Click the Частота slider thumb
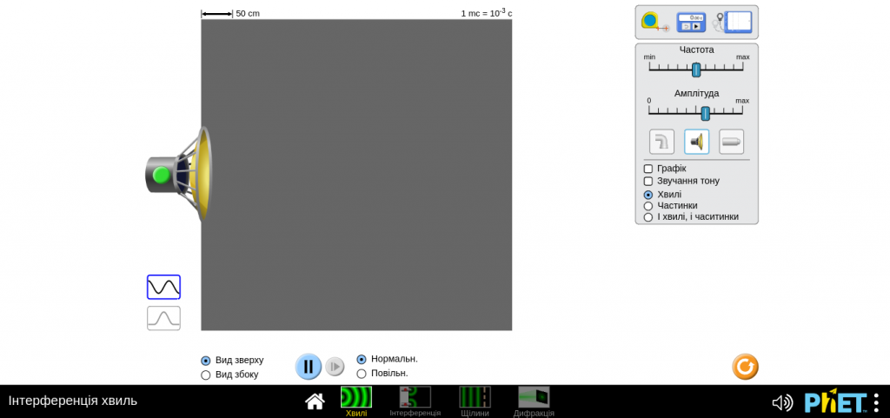890x418 pixels. 696,70
